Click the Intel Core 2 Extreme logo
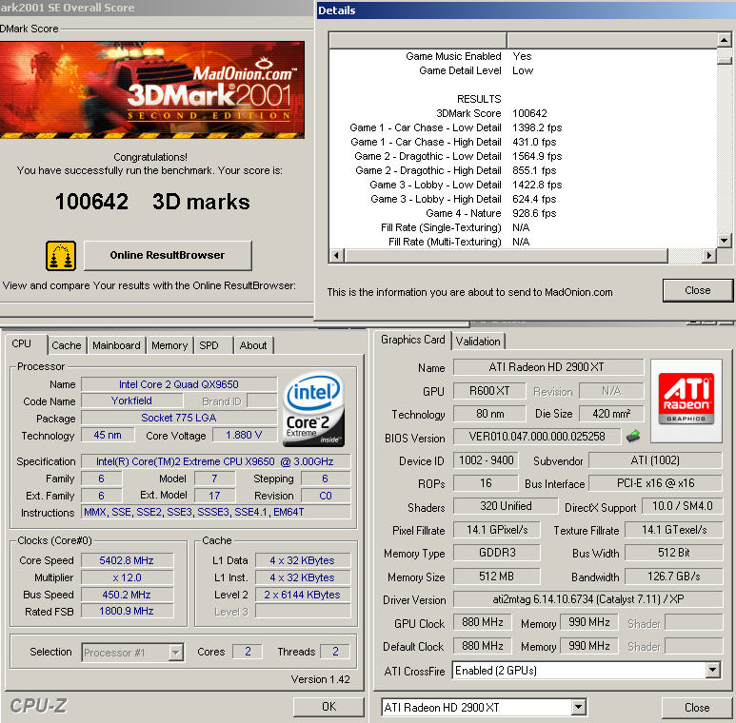The height and width of the screenshot is (723, 736). pos(314,409)
